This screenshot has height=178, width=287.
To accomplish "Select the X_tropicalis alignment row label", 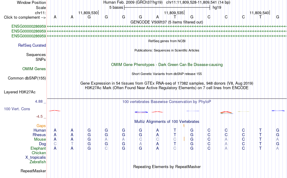I will (x=36, y=158).
